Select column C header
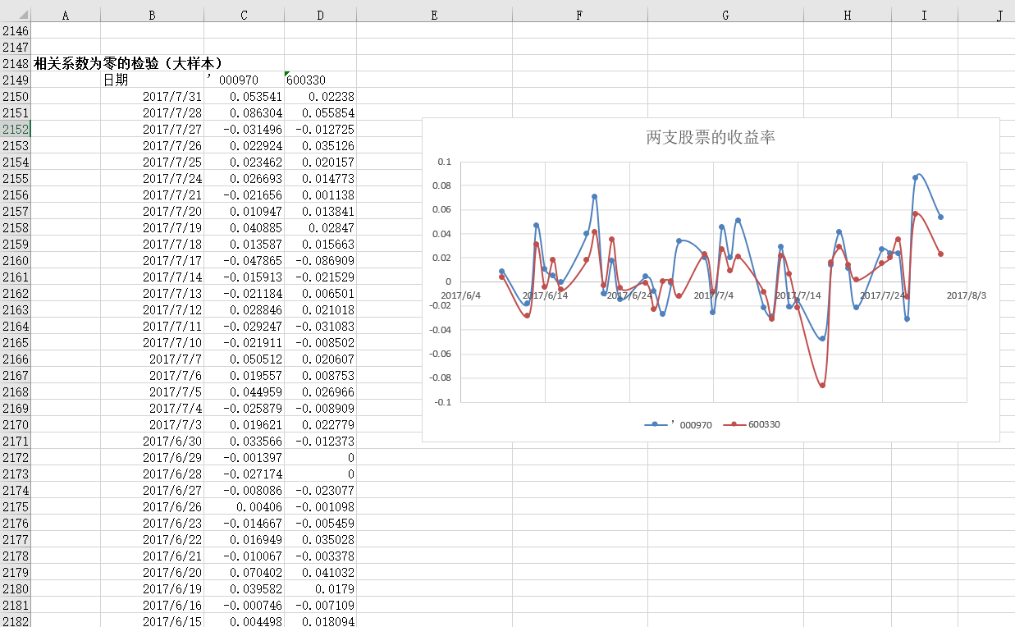1015x627 pixels. [245, 15]
